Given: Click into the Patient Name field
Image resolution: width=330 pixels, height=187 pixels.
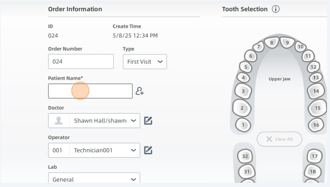Looking at the screenshot, I should pos(90,91).
